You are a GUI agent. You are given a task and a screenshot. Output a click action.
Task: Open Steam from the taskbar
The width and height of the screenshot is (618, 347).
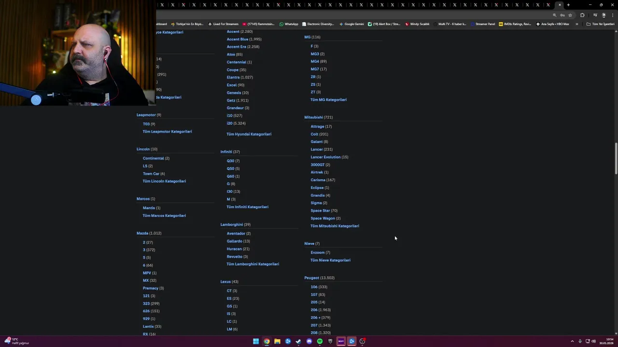(298, 341)
